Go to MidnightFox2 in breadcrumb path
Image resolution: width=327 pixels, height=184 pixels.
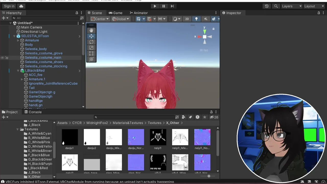pos(97,123)
